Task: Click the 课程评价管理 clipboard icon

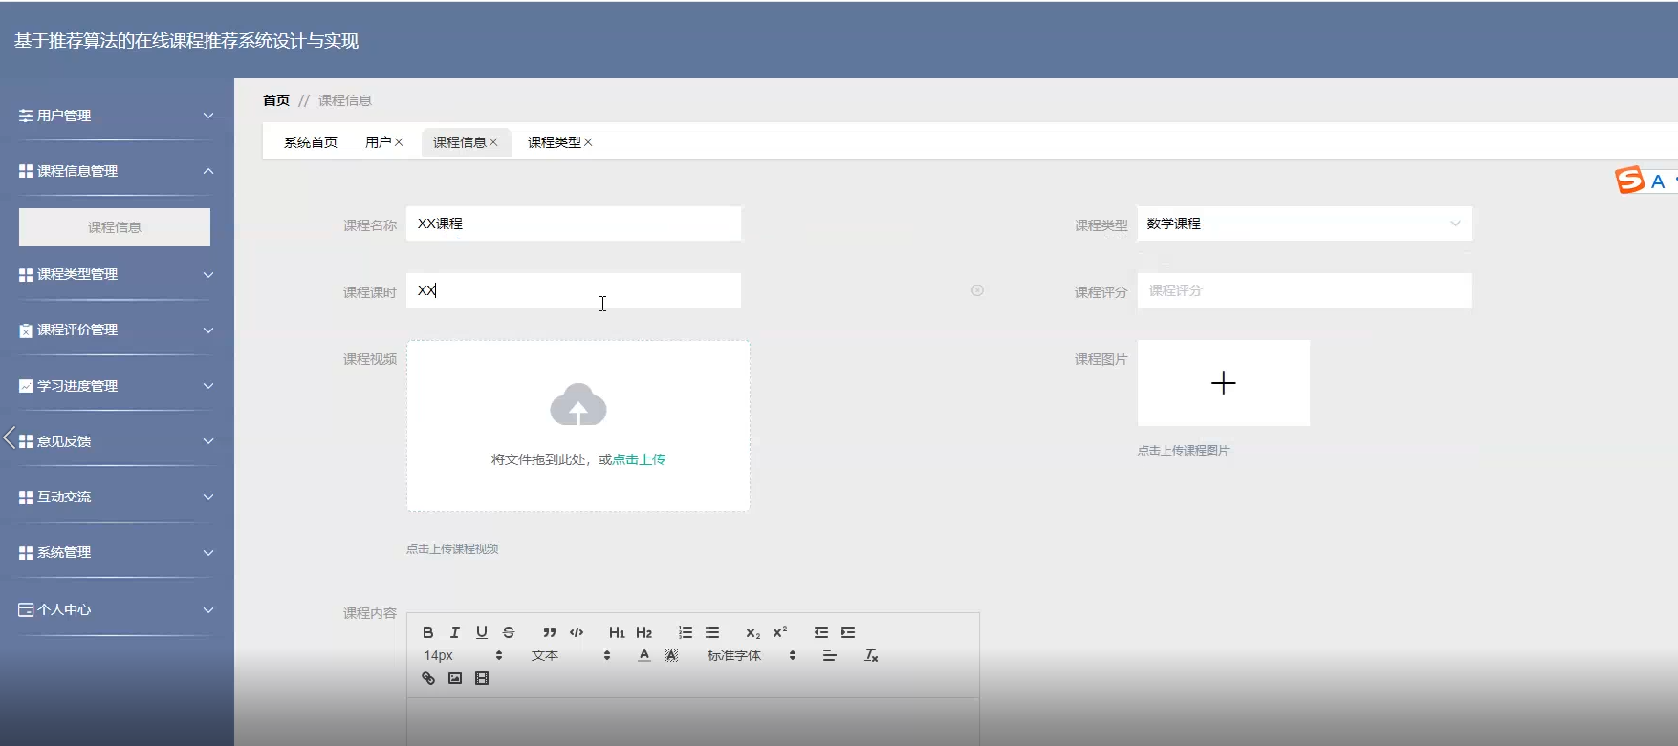Action: click(x=26, y=330)
